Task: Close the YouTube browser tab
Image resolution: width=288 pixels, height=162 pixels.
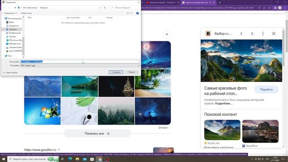Action: point(178,3)
